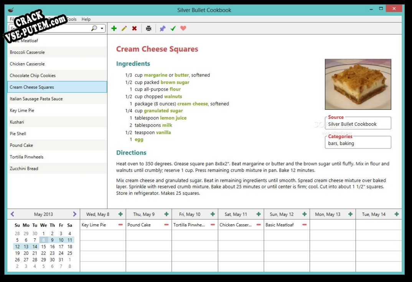This screenshot has width=412, height=282.
Task: Toggle the blue pushpin on the recipe
Action: (x=163, y=28)
